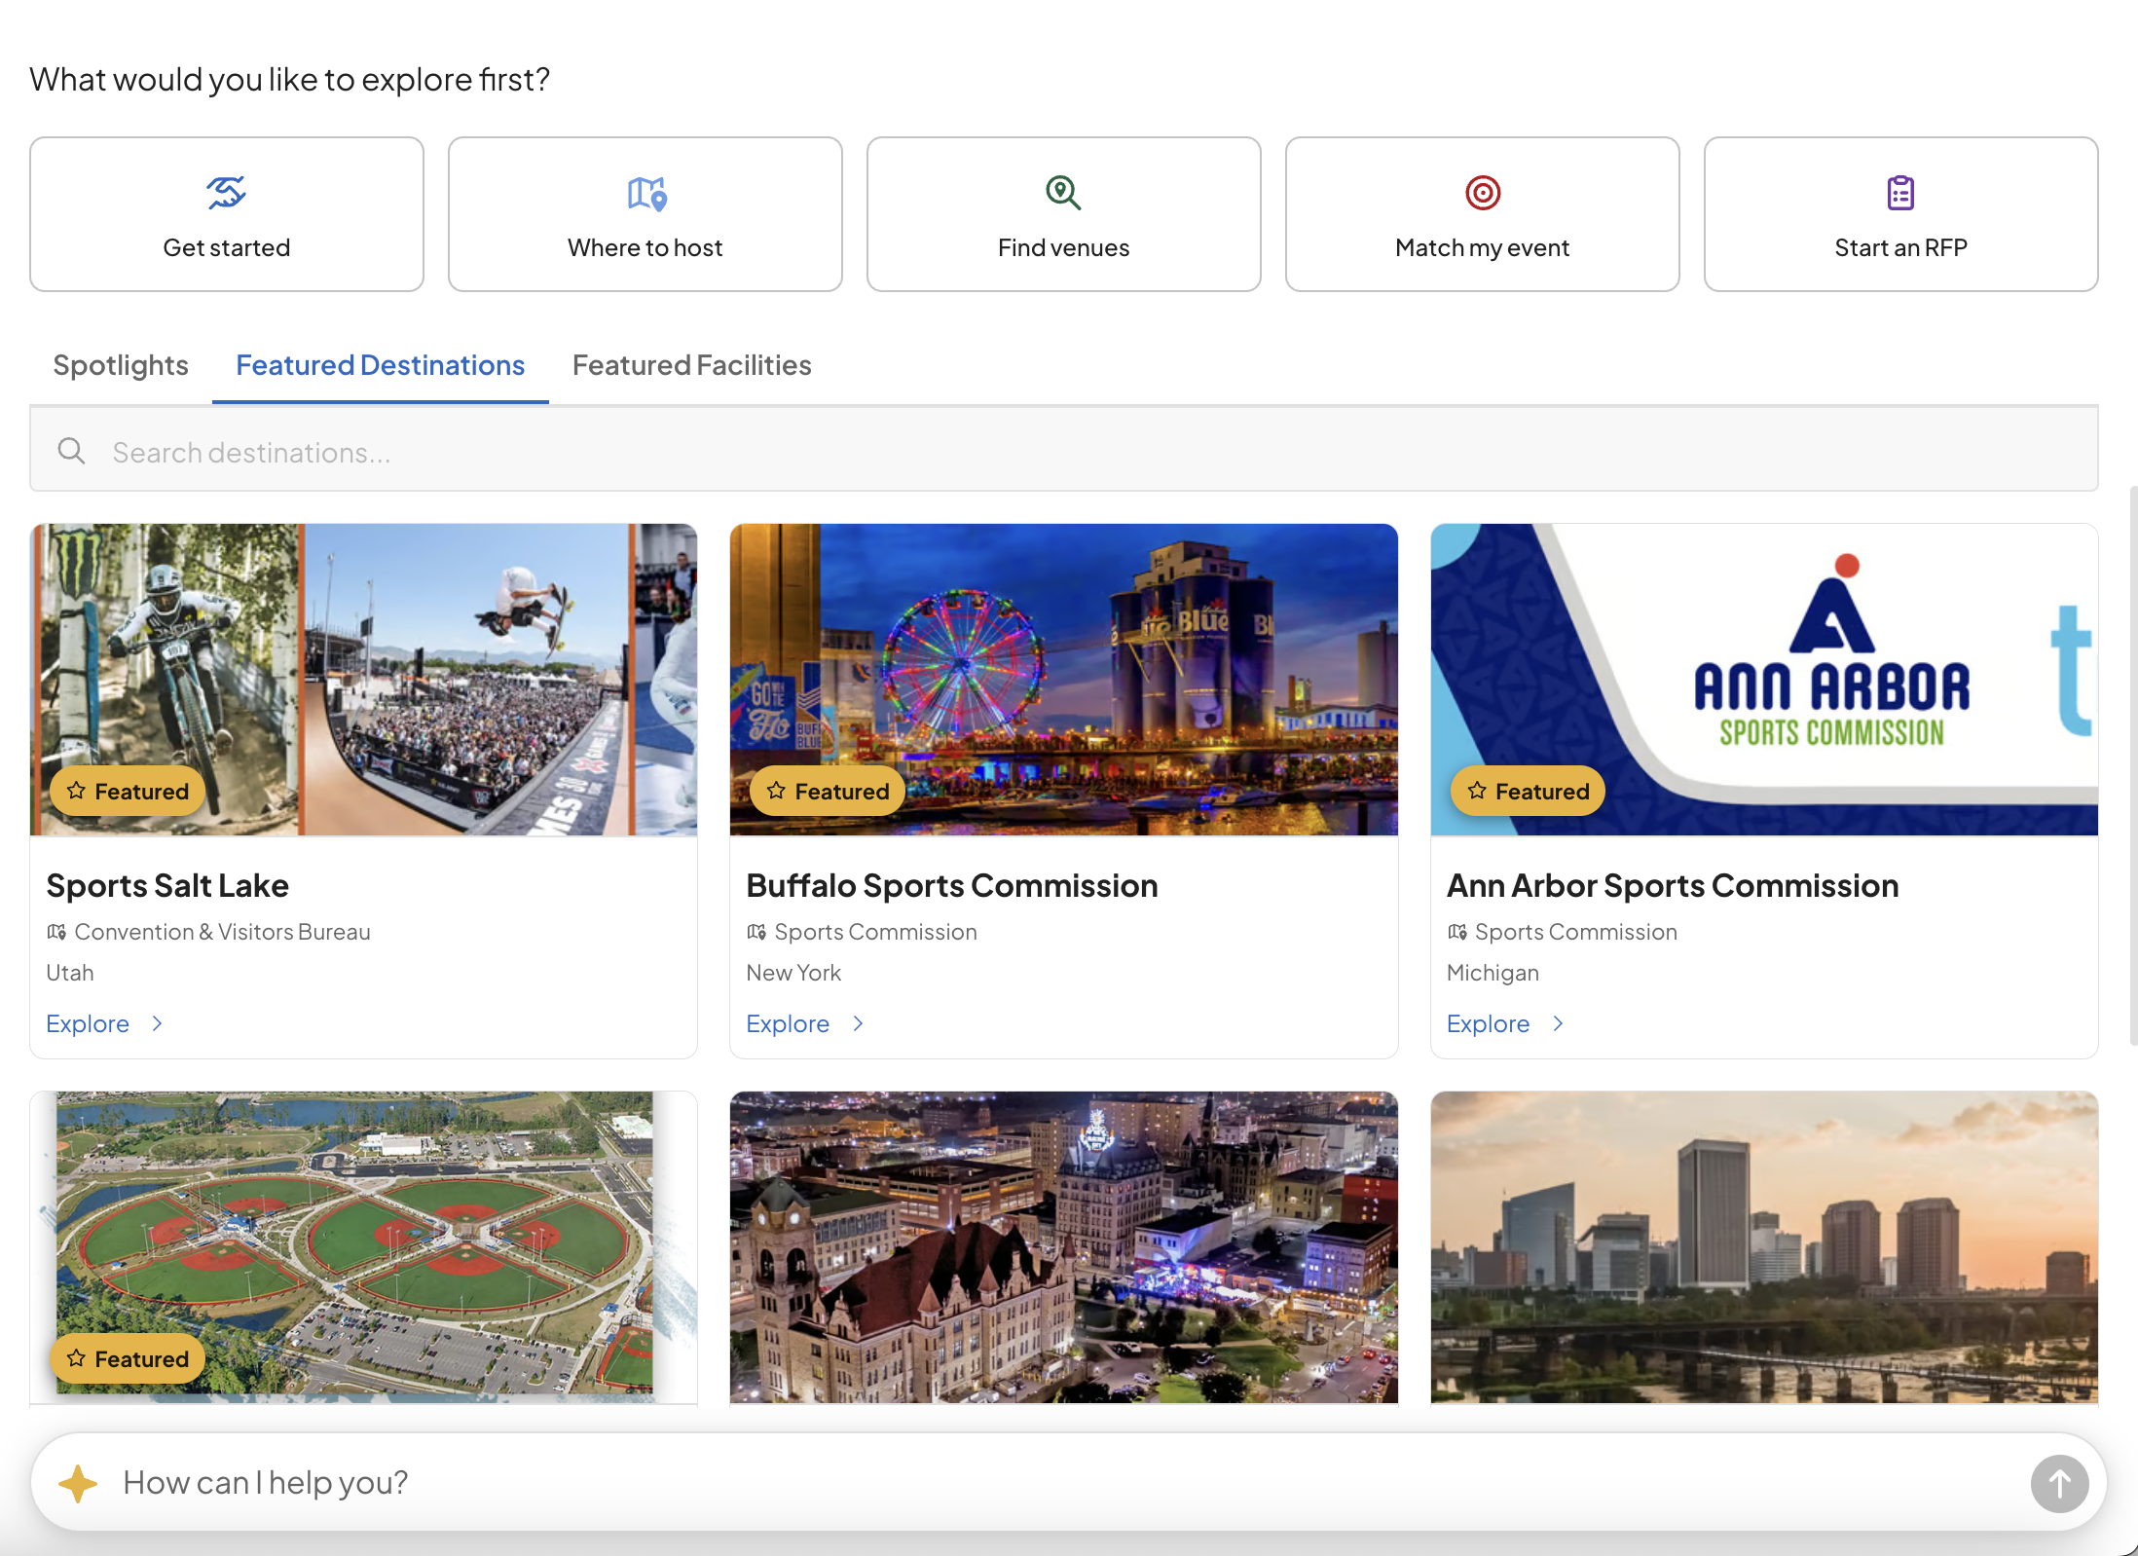Click the Featured star badge on Ann Arbor image
This screenshot has height=1556, width=2138.
1529,791
